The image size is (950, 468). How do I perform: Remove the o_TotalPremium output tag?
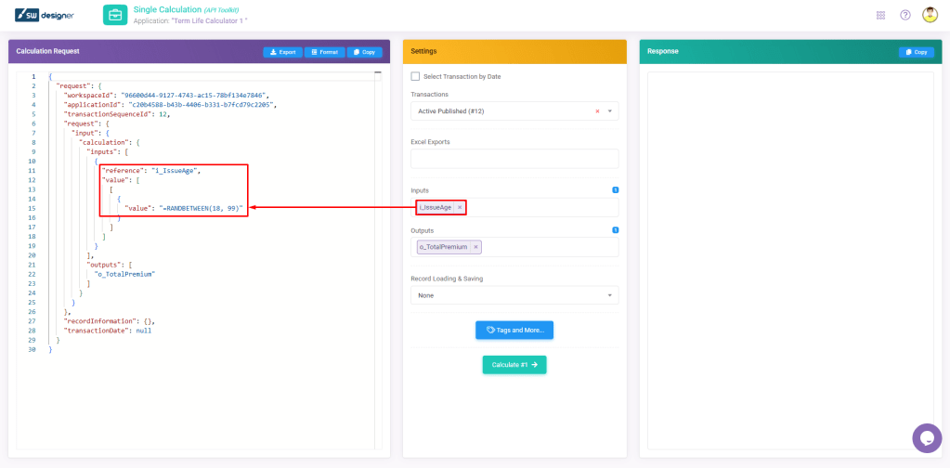coord(476,247)
